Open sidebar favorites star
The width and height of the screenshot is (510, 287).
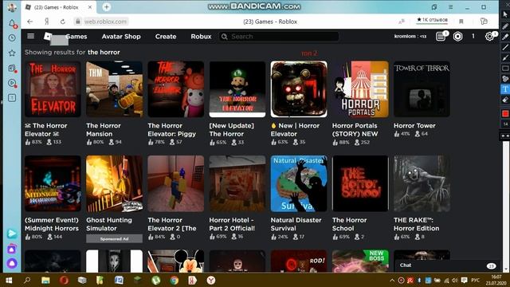click(x=12, y=53)
